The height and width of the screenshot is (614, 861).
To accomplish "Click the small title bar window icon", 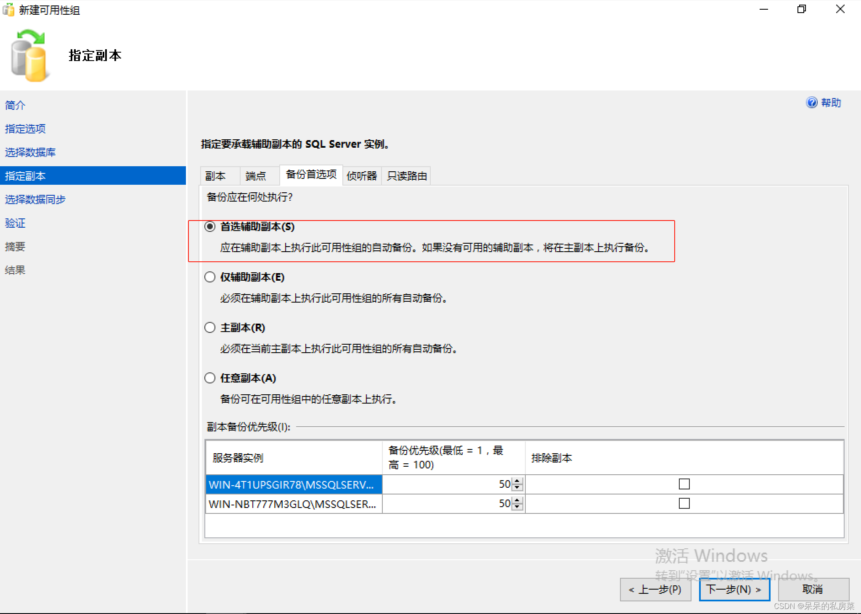I will (8, 9).
